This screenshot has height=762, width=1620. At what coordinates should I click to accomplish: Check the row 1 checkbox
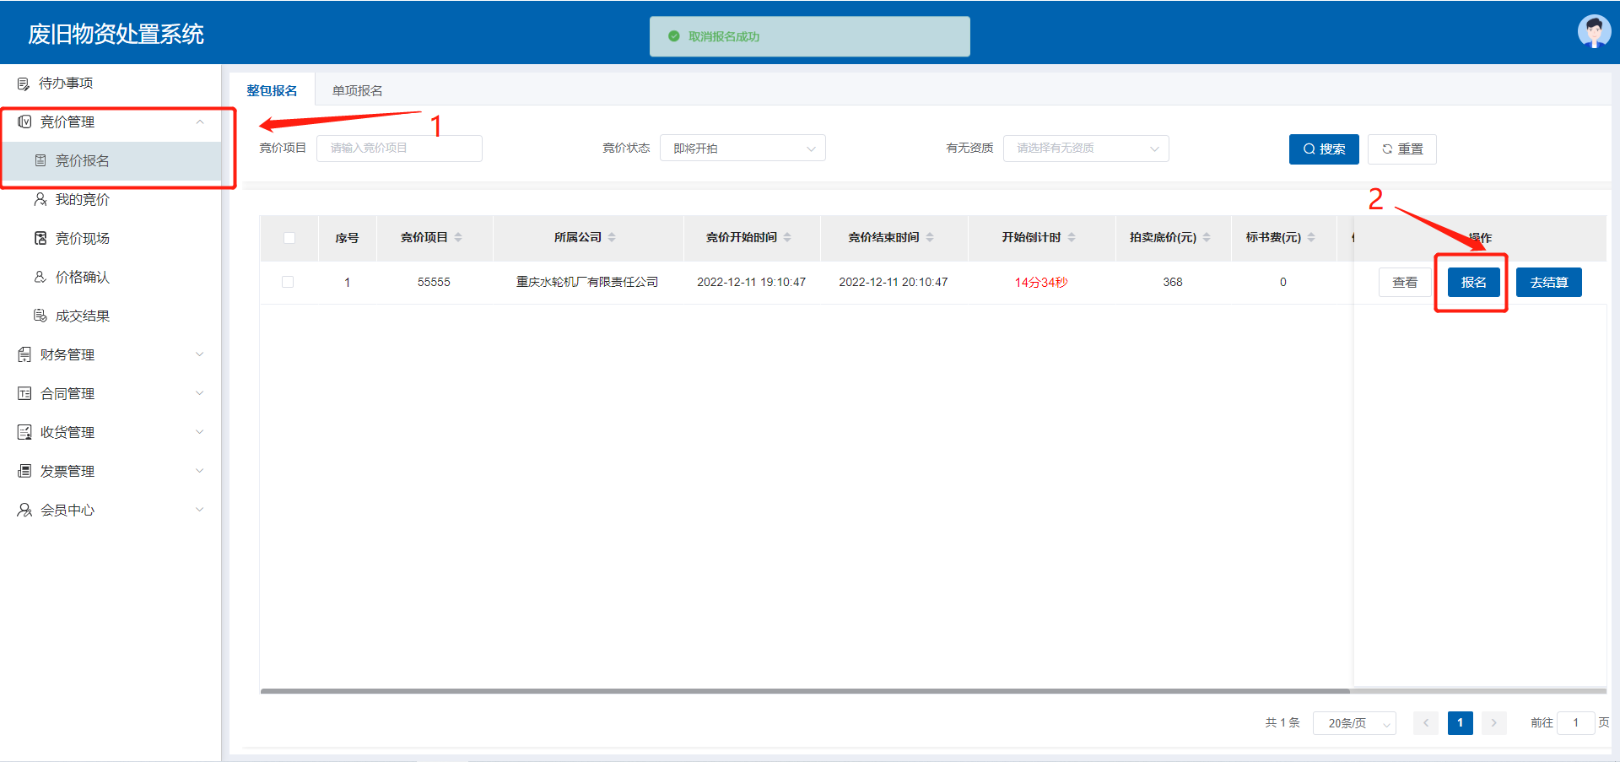click(x=288, y=282)
